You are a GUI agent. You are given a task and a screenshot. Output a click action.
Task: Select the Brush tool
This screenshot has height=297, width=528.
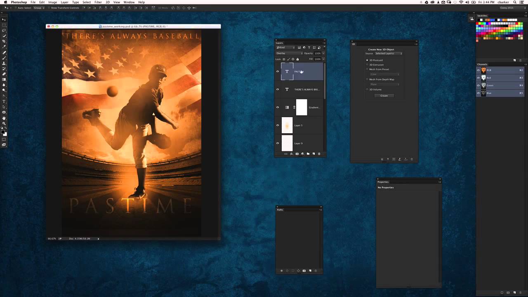4,58
